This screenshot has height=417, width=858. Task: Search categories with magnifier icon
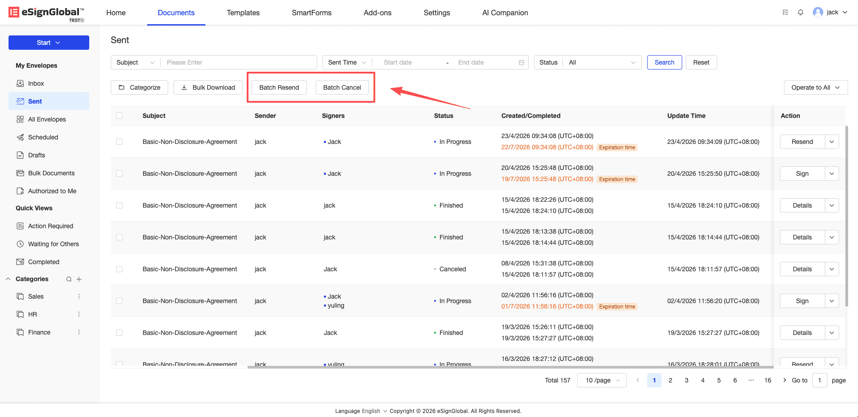point(69,279)
